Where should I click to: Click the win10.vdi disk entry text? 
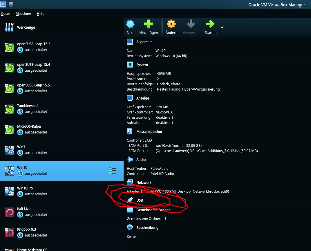178,145
